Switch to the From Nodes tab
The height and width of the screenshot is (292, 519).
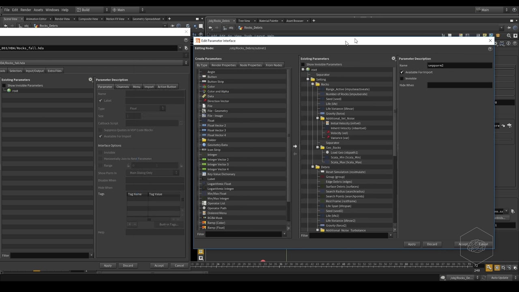[274, 65]
